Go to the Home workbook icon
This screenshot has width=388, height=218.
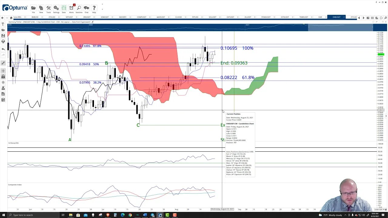point(11,18)
